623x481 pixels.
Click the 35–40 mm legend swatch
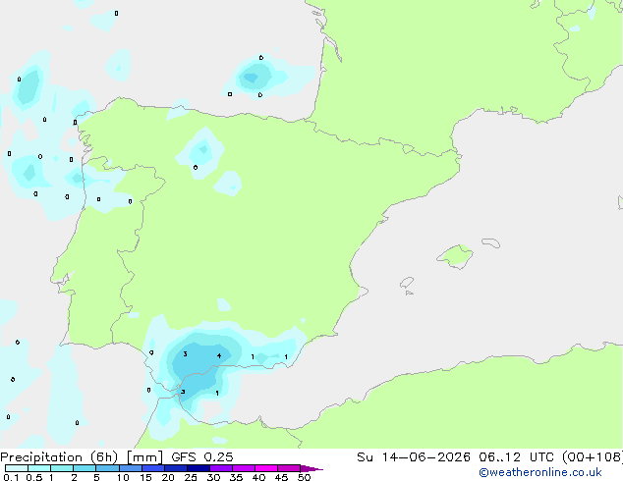(243, 468)
